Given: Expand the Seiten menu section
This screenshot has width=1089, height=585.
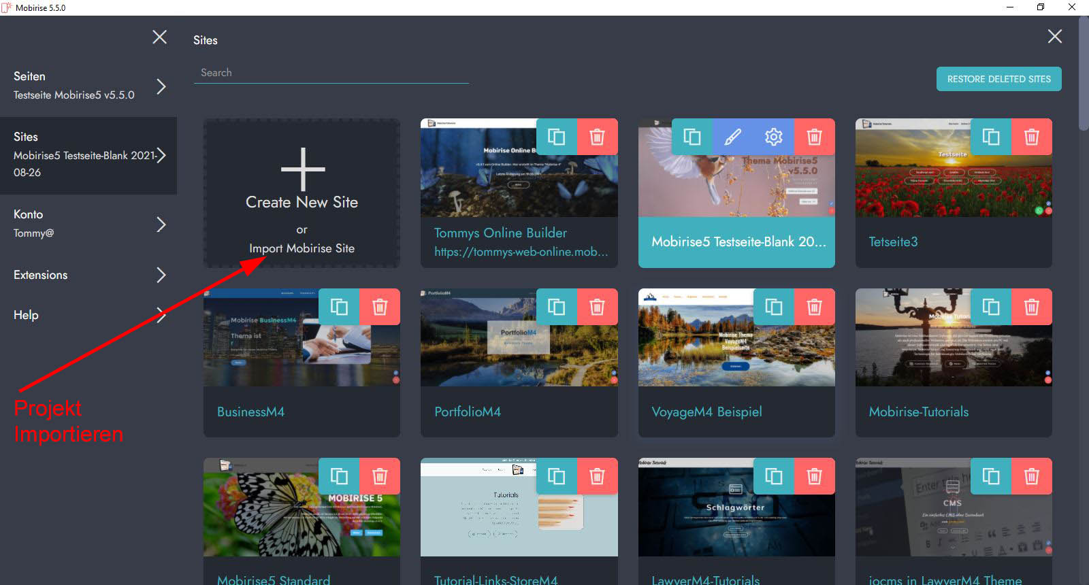Looking at the screenshot, I should coord(161,86).
